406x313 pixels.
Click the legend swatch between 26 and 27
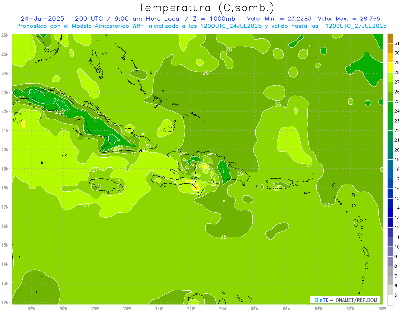(390, 87)
